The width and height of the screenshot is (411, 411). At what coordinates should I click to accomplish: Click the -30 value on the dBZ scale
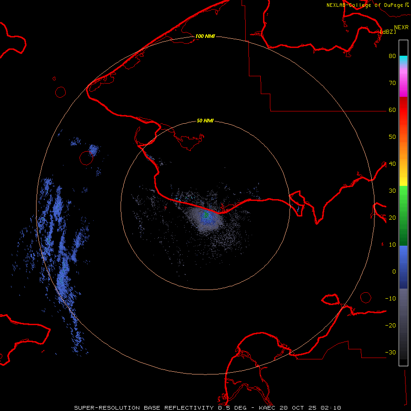pyautogui.click(x=390, y=352)
